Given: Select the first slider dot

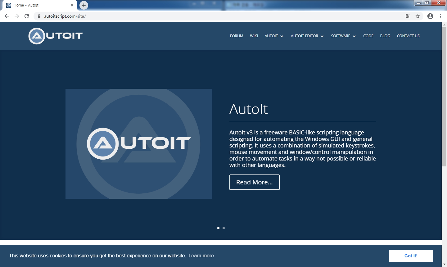Looking at the screenshot, I should (218, 228).
